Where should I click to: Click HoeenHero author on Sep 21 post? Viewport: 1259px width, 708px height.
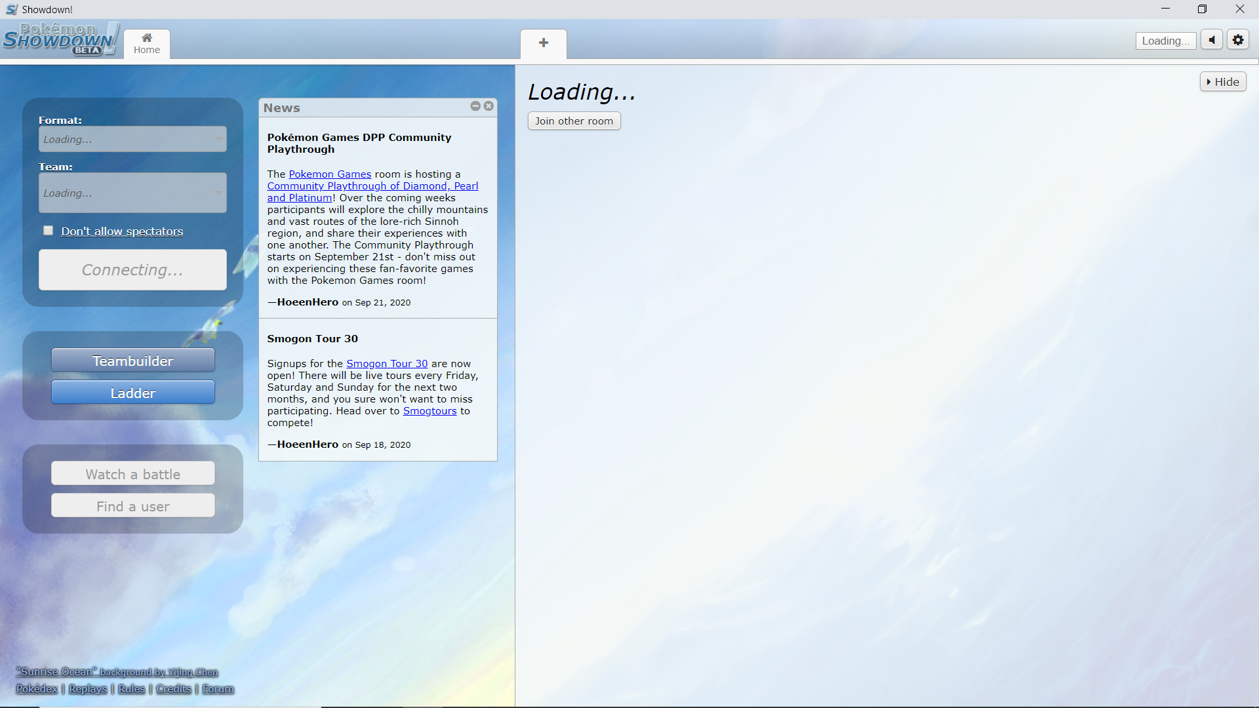pos(308,302)
